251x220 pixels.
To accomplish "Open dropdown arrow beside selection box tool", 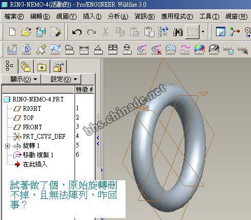I will click(x=203, y=31).
